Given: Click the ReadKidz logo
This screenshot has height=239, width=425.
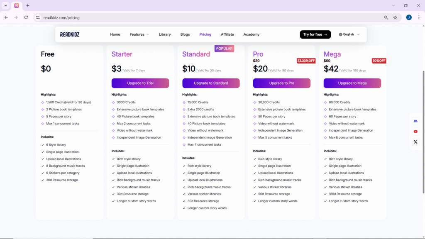Looking at the screenshot, I should click(x=70, y=34).
